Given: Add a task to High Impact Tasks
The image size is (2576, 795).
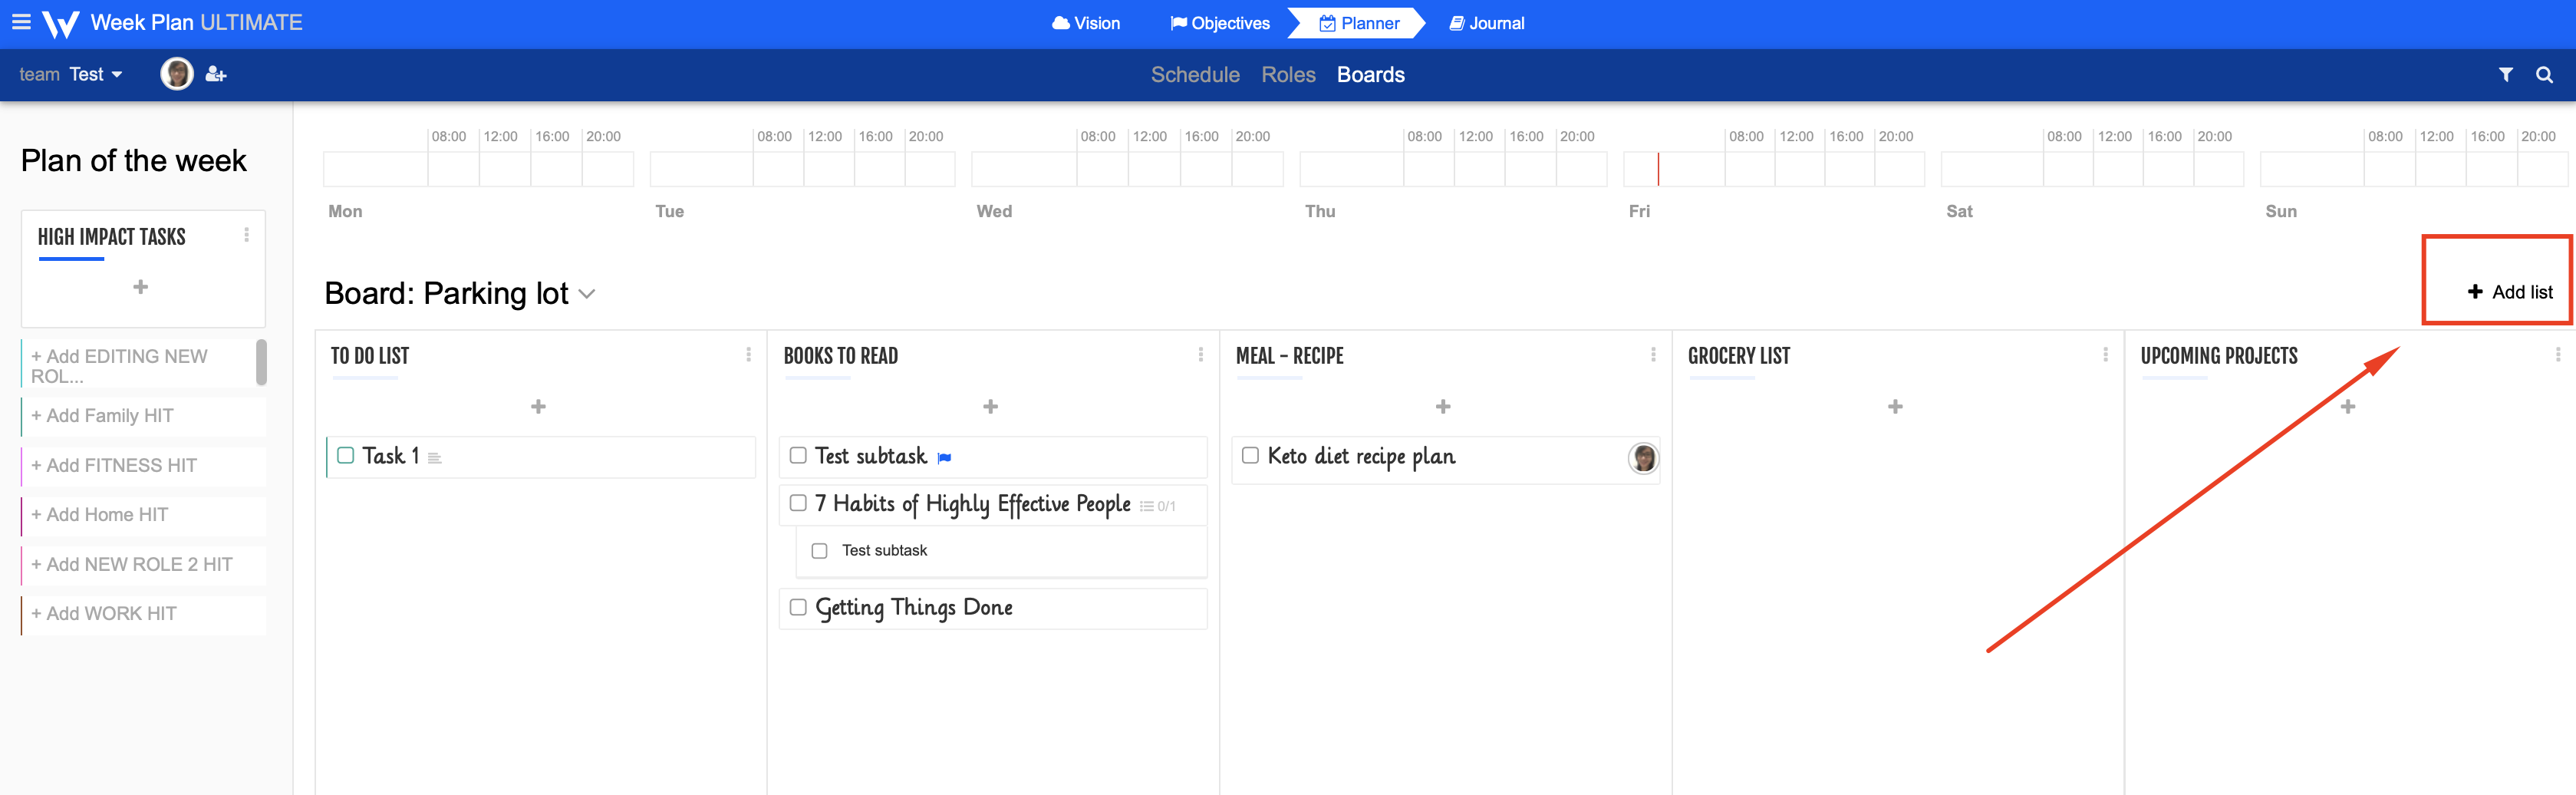Looking at the screenshot, I should 141,287.
